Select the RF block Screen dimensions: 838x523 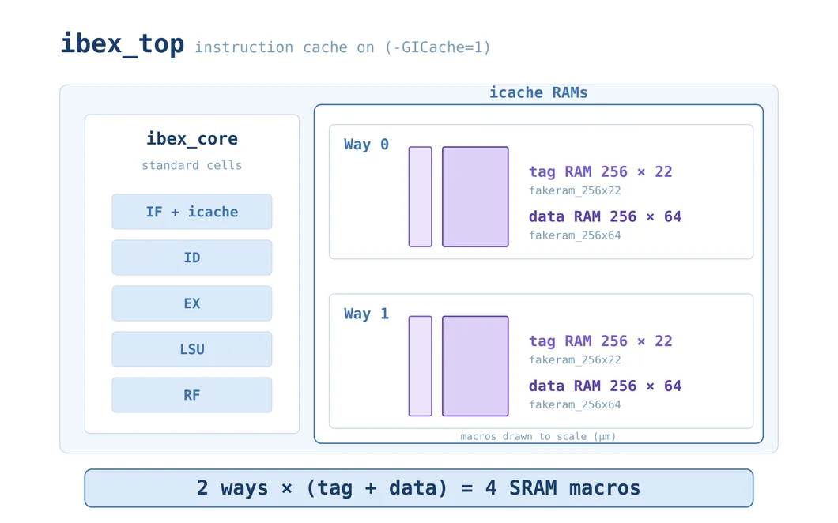pos(192,395)
